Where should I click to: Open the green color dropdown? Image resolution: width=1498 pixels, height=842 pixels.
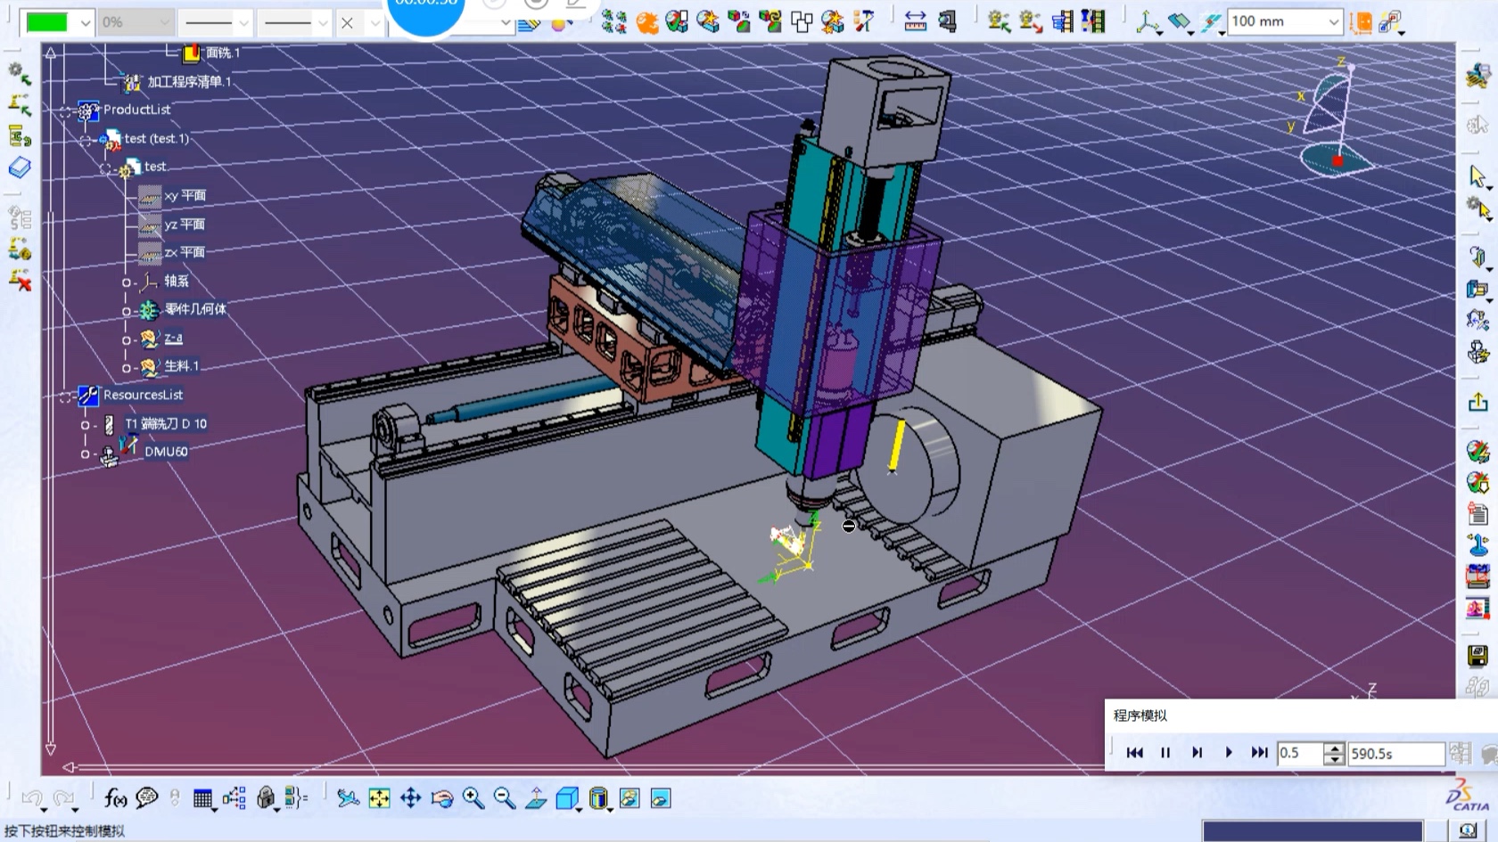(86, 23)
